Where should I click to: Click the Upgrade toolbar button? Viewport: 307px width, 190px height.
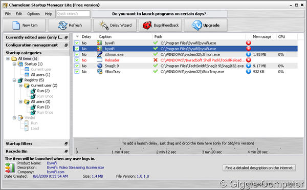point(206,25)
